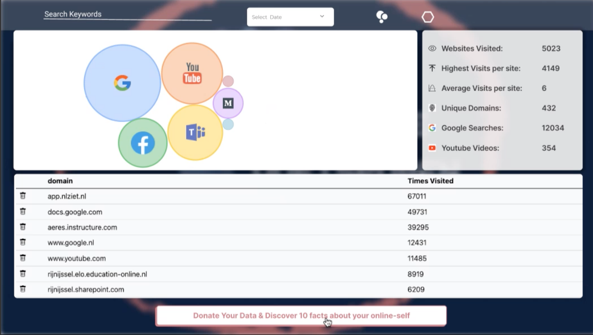Click the Search Keywords input field
The height and width of the screenshot is (335, 593).
coord(127,14)
